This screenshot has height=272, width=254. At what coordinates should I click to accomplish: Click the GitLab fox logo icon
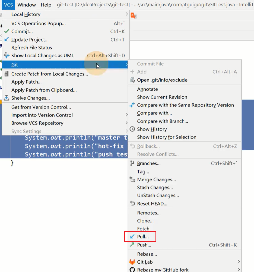[x=132, y=262]
